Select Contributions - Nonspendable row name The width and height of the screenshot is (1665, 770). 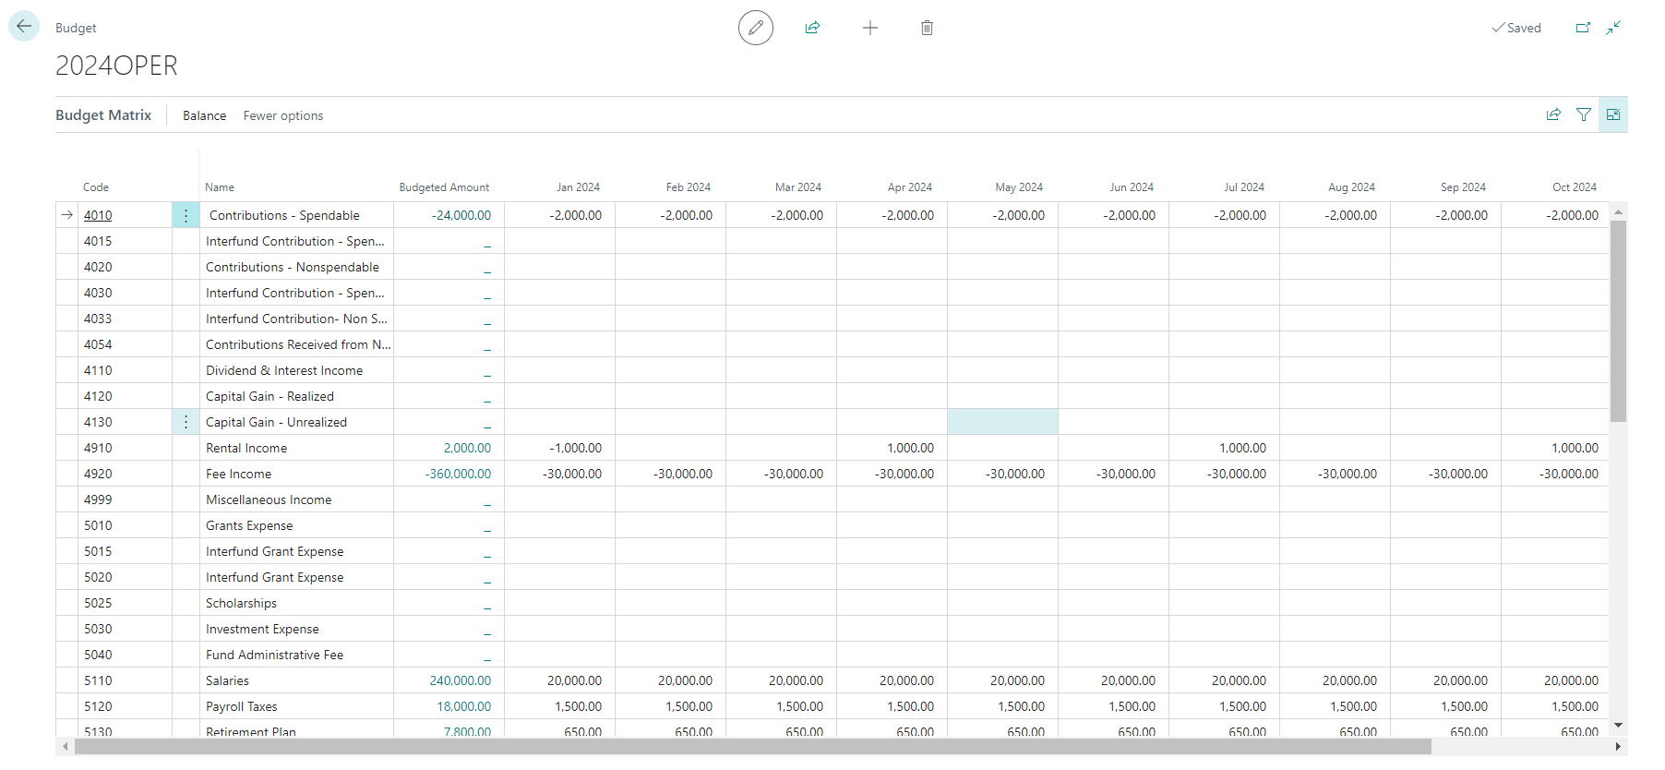pos(293,267)
